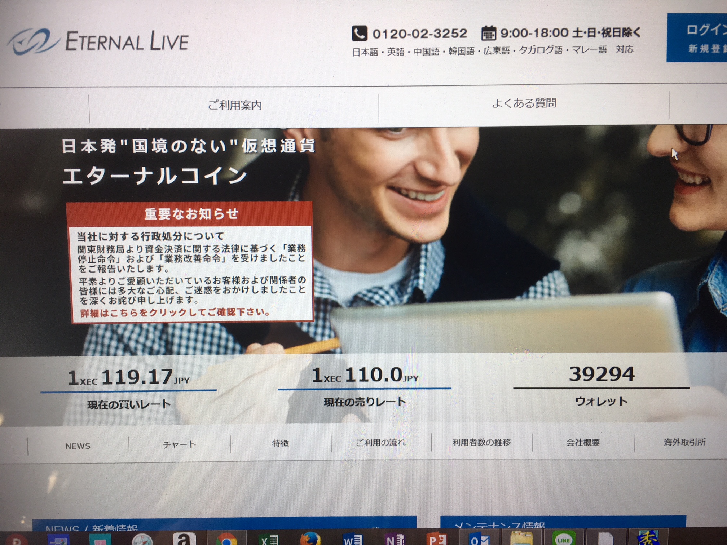This screenshot has width=727, height=545.
Task: Click the 現在の買いレート label
Action: [129, 405]
